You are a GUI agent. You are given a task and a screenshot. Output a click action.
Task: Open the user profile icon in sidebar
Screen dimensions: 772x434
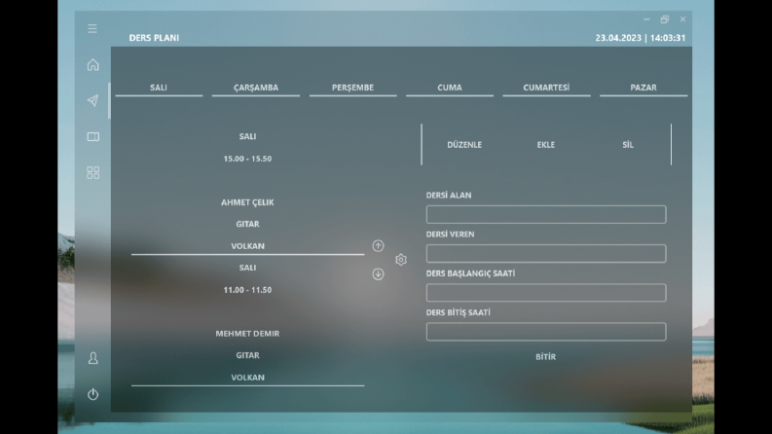pyautogui.click(x=92, y=358)
